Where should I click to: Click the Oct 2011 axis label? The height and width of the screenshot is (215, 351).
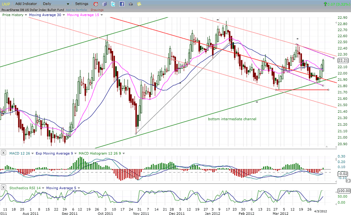pyautogui.click(x=105, y=213)
